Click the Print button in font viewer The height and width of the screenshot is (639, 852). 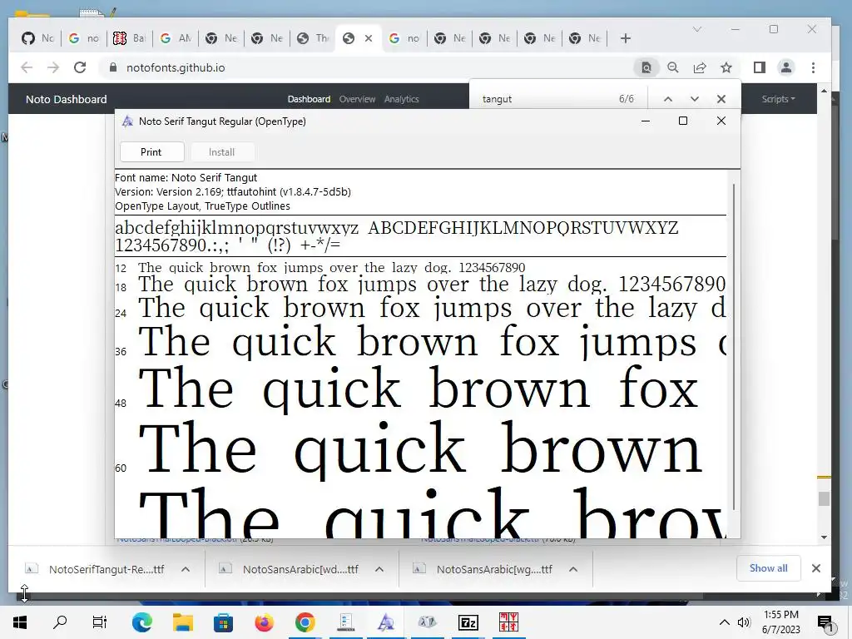151,152
